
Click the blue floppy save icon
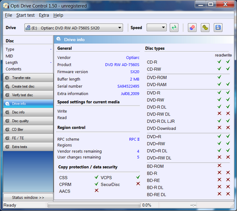pos(218,27)
